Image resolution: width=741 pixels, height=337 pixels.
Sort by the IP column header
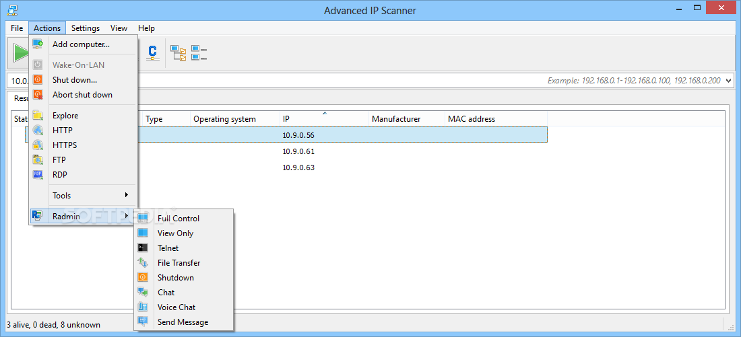point(324,119)
